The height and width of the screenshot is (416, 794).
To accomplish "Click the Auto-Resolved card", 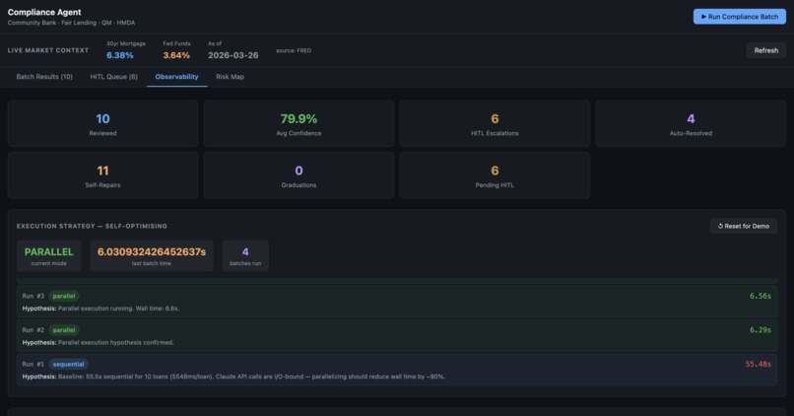I will (x=691, y=123).
